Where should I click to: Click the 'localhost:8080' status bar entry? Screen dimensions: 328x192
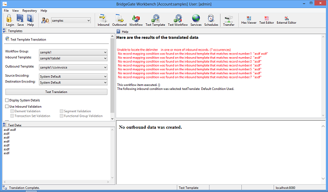[285, 187]
